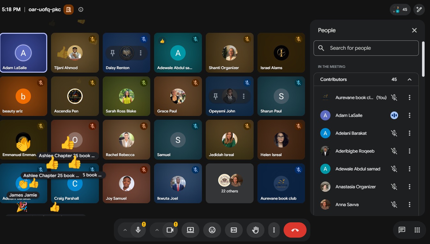Toggle the camera in the bottom bar
The image size is (430, 244).
(170, 230)
